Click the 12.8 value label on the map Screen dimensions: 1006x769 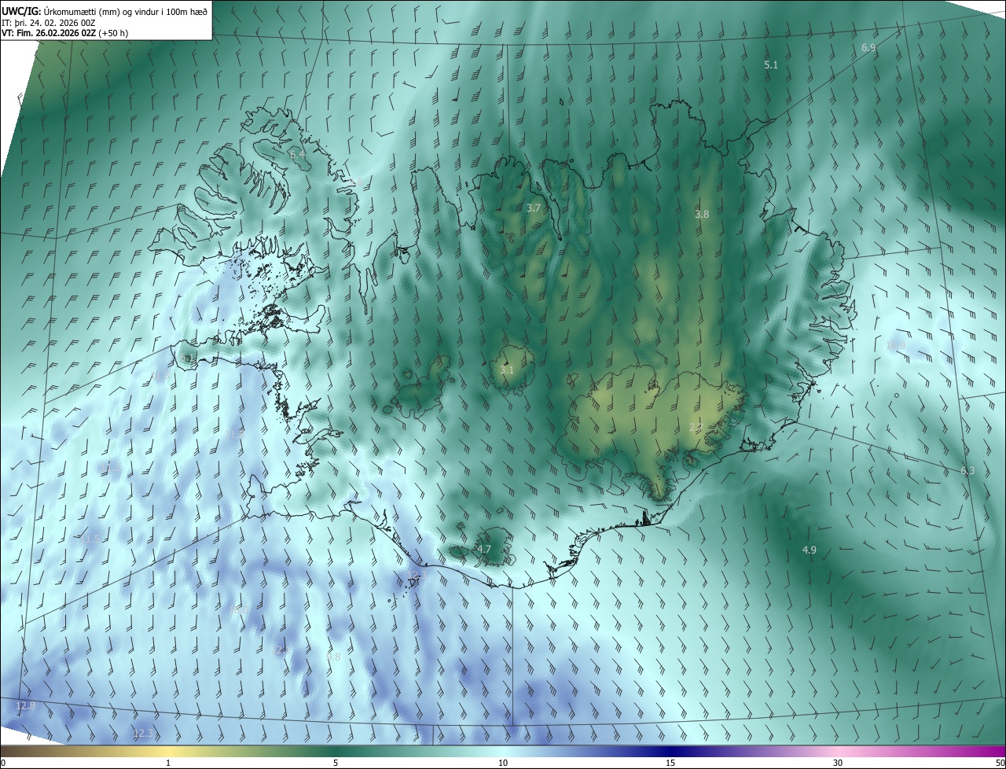[25, 706]
